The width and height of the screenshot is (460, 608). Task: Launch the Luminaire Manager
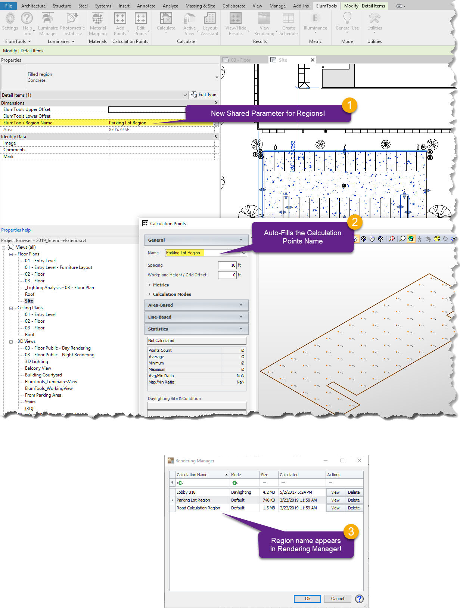(48, 24)
